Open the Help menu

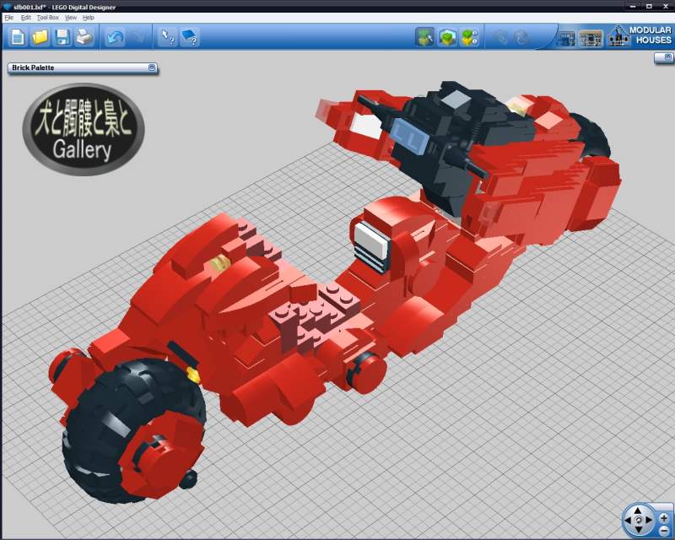(89, 18)
